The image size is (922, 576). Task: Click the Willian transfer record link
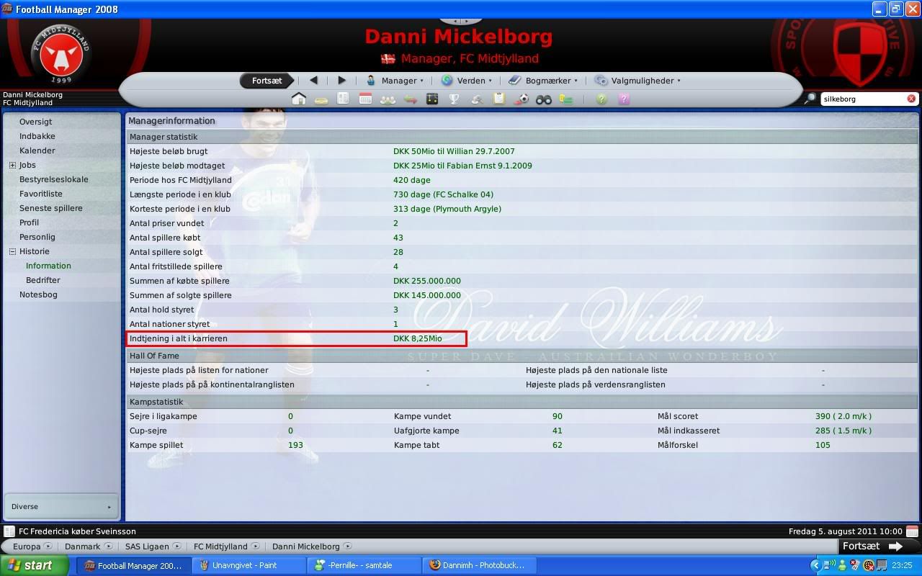pos(454,151)
